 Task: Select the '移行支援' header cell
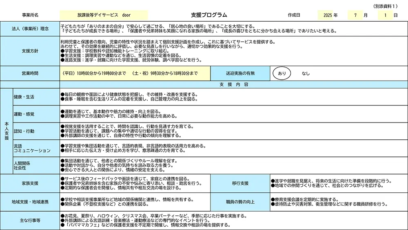(x=240, y=183)
